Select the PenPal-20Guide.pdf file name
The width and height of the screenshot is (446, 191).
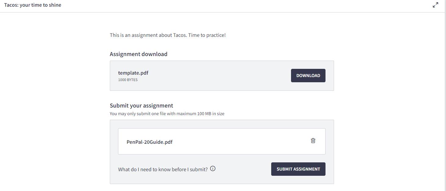(149, 142)
